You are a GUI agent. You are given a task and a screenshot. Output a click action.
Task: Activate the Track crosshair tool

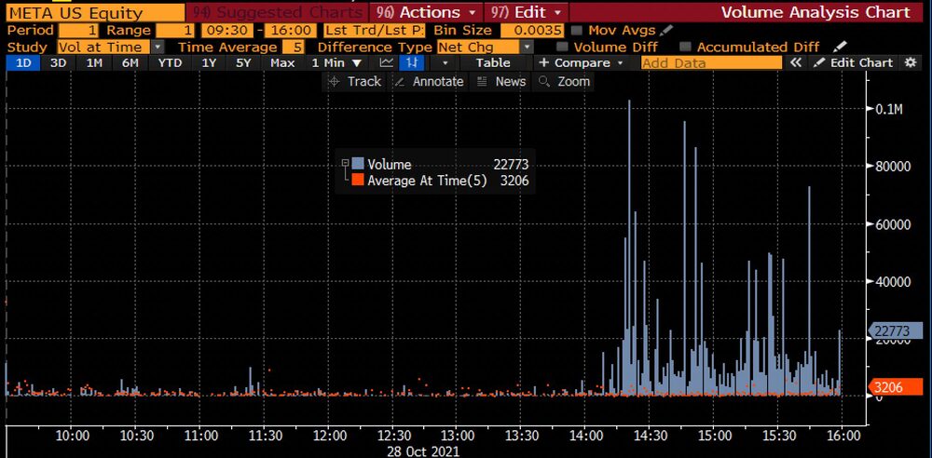tap(354, 81)
